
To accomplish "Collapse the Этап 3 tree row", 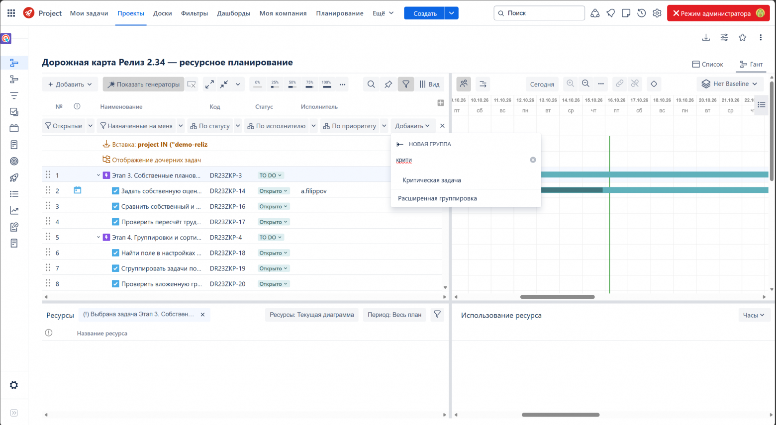I will pos(98,175).
